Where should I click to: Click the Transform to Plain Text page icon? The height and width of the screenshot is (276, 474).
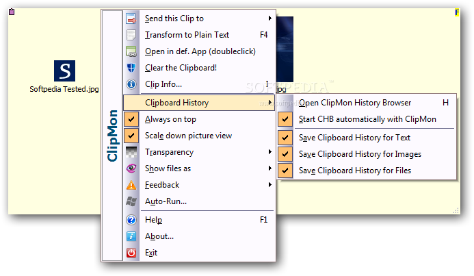(131, 35)
